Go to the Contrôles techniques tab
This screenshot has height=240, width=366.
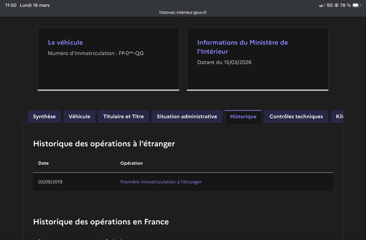(296, 117)
